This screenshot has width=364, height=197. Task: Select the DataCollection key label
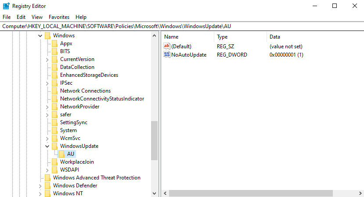click(x=77, y=67)
